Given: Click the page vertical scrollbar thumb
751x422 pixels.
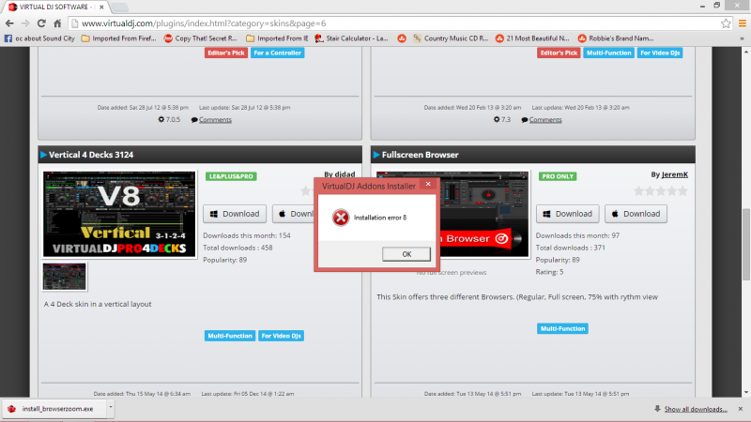Looking at the screenshot, I should (x=745, y=244).
